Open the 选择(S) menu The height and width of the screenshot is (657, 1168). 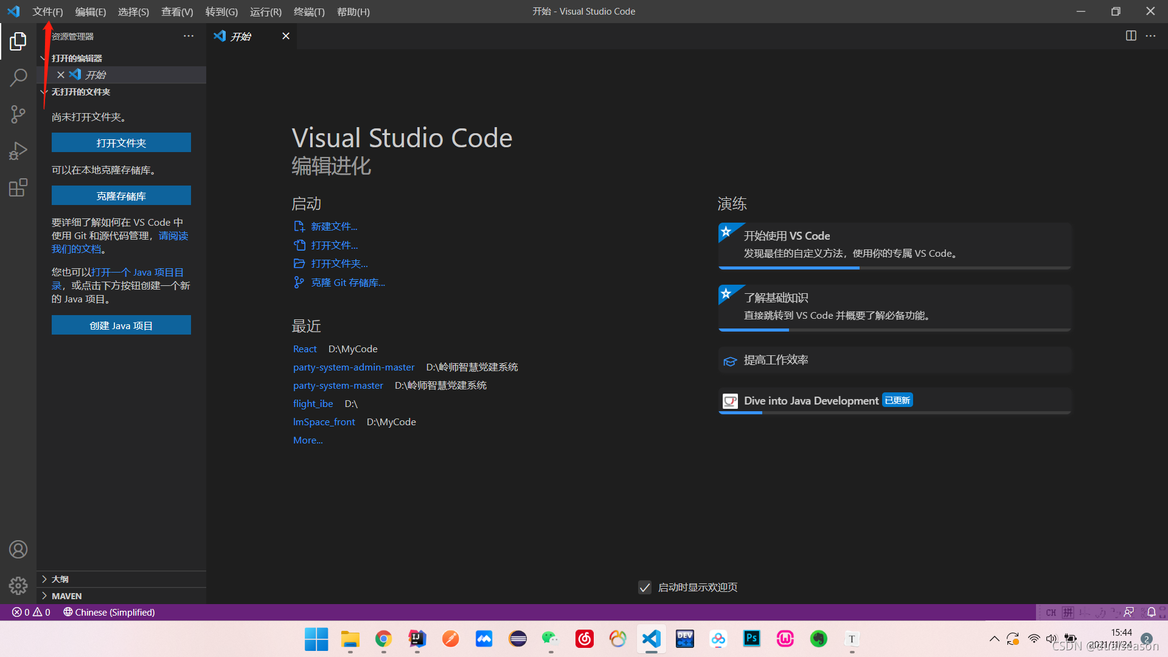click(133, 12)
